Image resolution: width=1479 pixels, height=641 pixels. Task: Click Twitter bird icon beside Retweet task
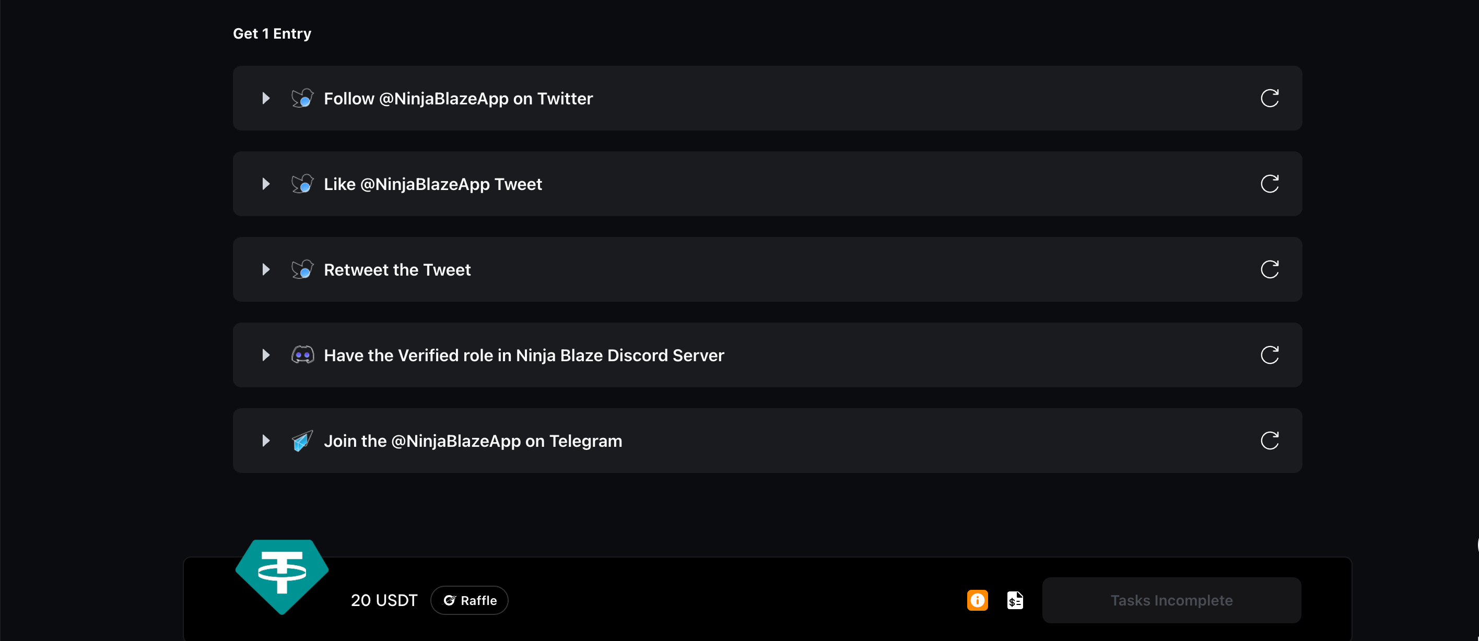(x=302, y=269)
